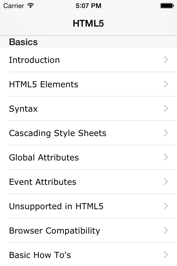Image resolution: width=177 pixels, height=266 pixels.
Task: Tap the chevron next to Introduction
Action: coord(166,60)
